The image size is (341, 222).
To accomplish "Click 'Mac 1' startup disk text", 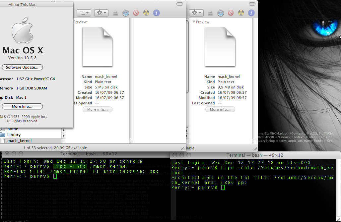I will click(x=21, y=97).
